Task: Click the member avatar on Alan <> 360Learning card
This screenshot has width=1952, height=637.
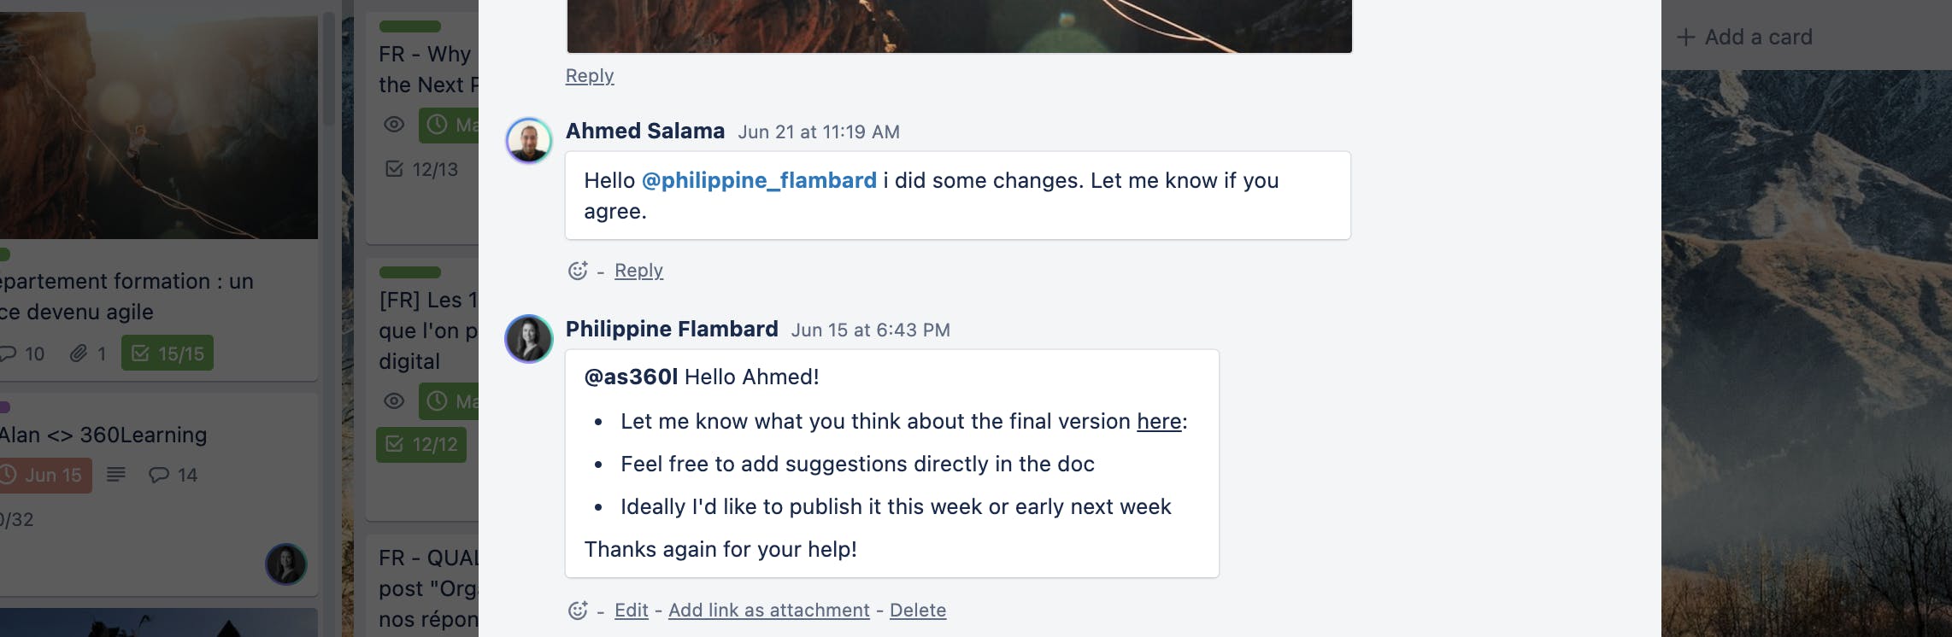Action: coord(285,564)
